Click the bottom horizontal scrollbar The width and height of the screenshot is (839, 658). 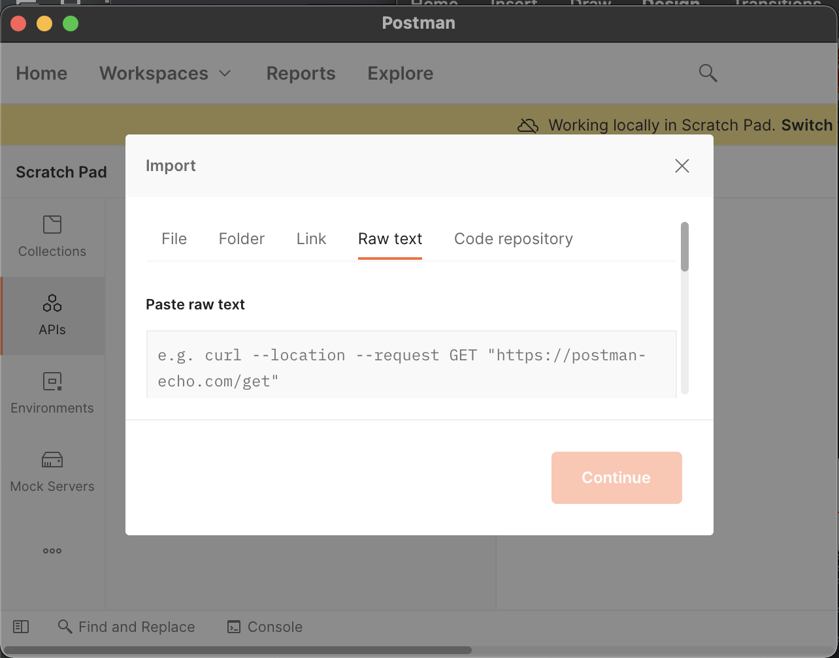238,650
